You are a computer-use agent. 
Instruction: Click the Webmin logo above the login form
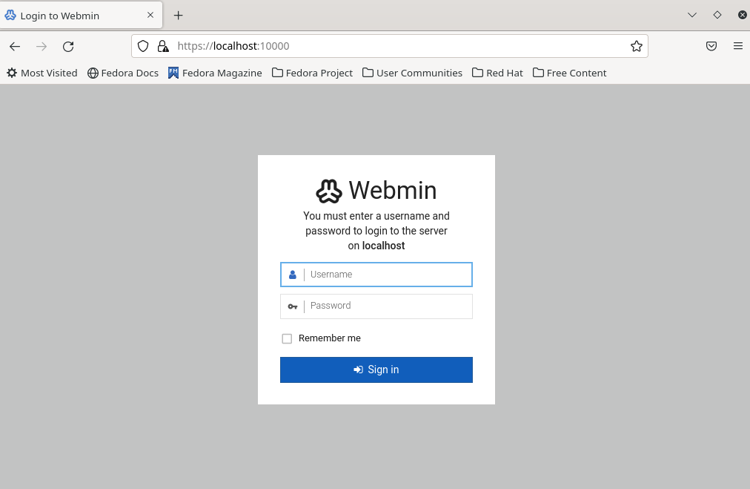coord(328,191)
